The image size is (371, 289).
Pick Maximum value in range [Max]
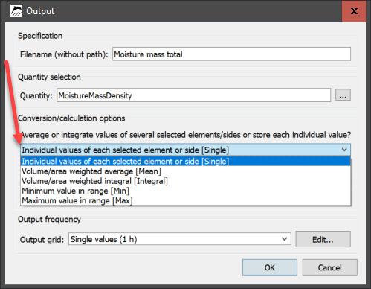tap(185, 200)
